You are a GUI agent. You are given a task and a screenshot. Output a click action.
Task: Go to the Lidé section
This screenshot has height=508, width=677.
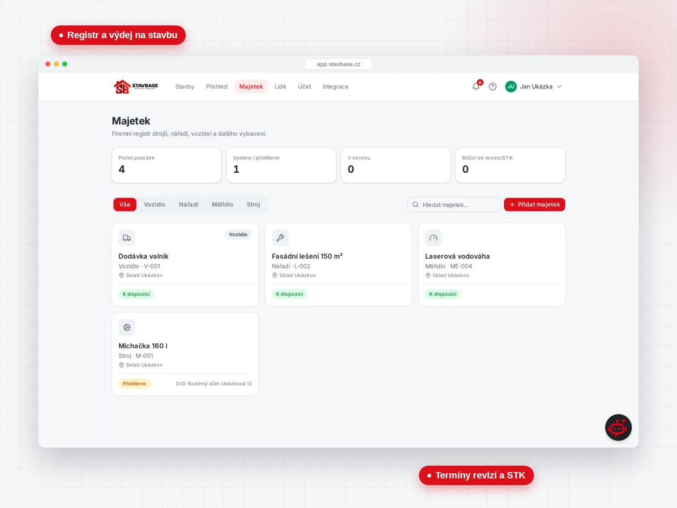click(x=281, y=86)
